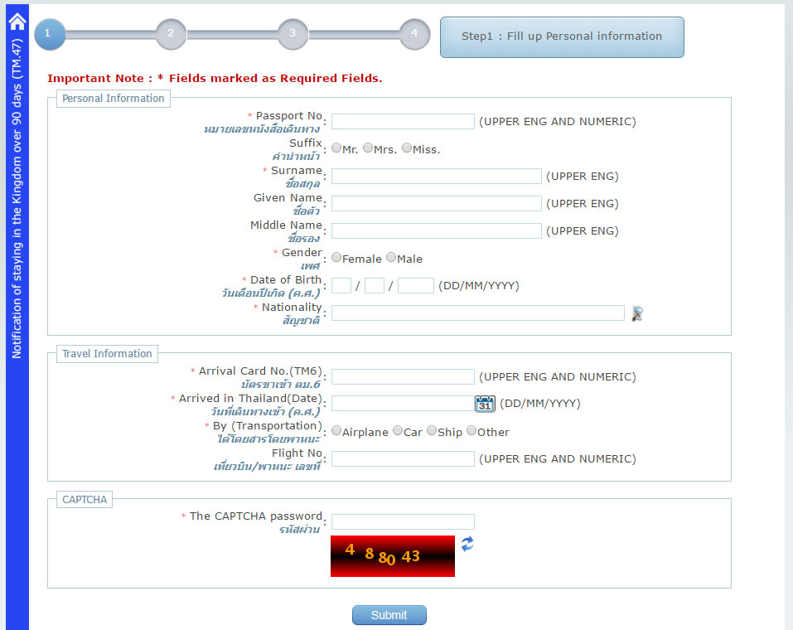Click the birth month MM box
Image resolution: width=793 pixels, height=630 pixels.
(x=375, y=285)
